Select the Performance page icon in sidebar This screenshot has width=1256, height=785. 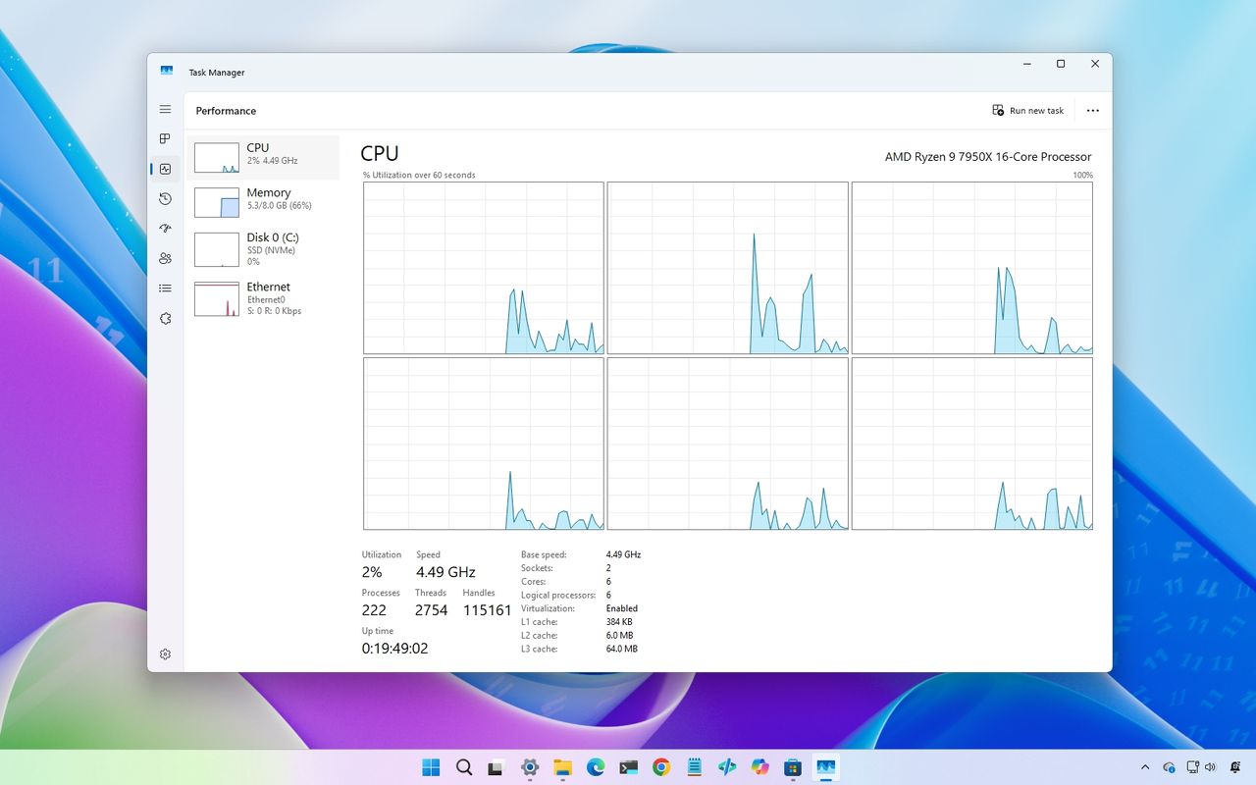tap(165, 169)
